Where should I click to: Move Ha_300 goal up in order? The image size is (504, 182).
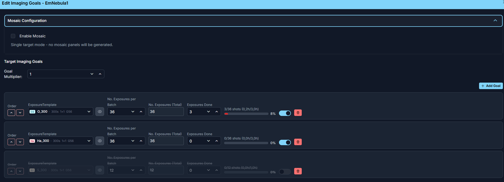click(x=11, y=142)
